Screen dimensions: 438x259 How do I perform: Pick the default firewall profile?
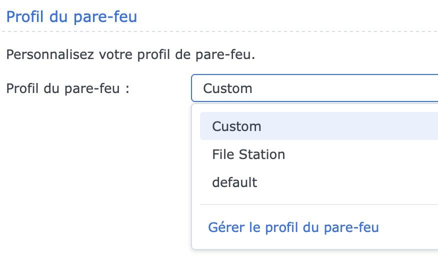pyautogui.click(x=234, y=182)
